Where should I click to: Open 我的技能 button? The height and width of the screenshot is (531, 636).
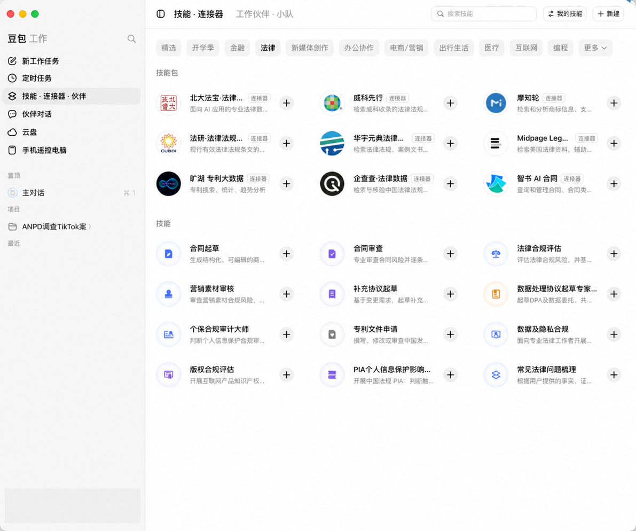[x=564, y=14]
